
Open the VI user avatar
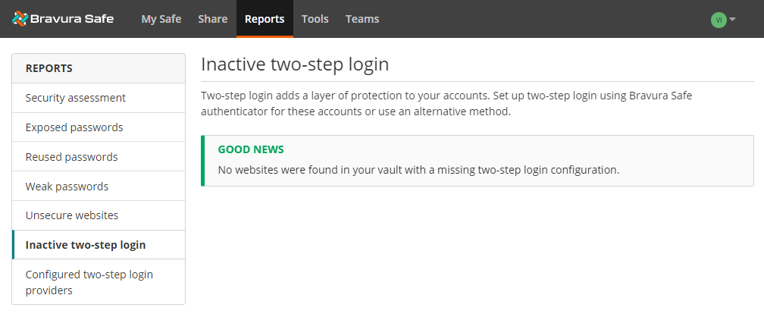[719, 20]
